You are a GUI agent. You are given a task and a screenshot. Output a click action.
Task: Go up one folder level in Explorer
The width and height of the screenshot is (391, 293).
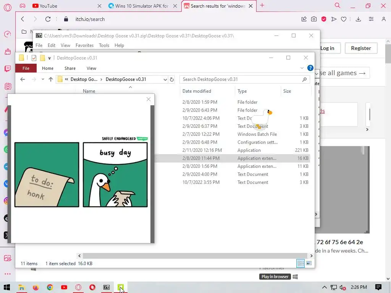coord(51,79)
